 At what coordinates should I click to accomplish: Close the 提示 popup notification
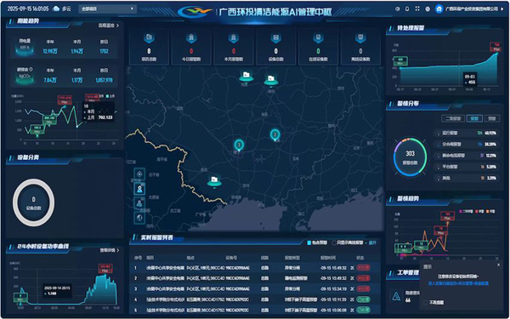(x=499, y=265)
